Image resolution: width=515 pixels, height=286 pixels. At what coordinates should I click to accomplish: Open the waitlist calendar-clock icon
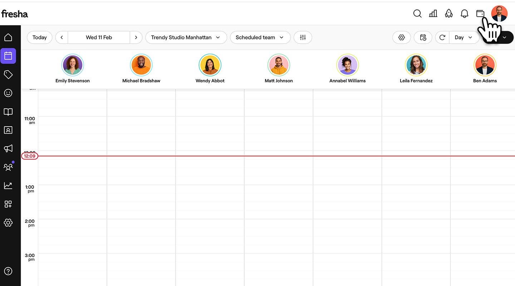click(423, 37)
